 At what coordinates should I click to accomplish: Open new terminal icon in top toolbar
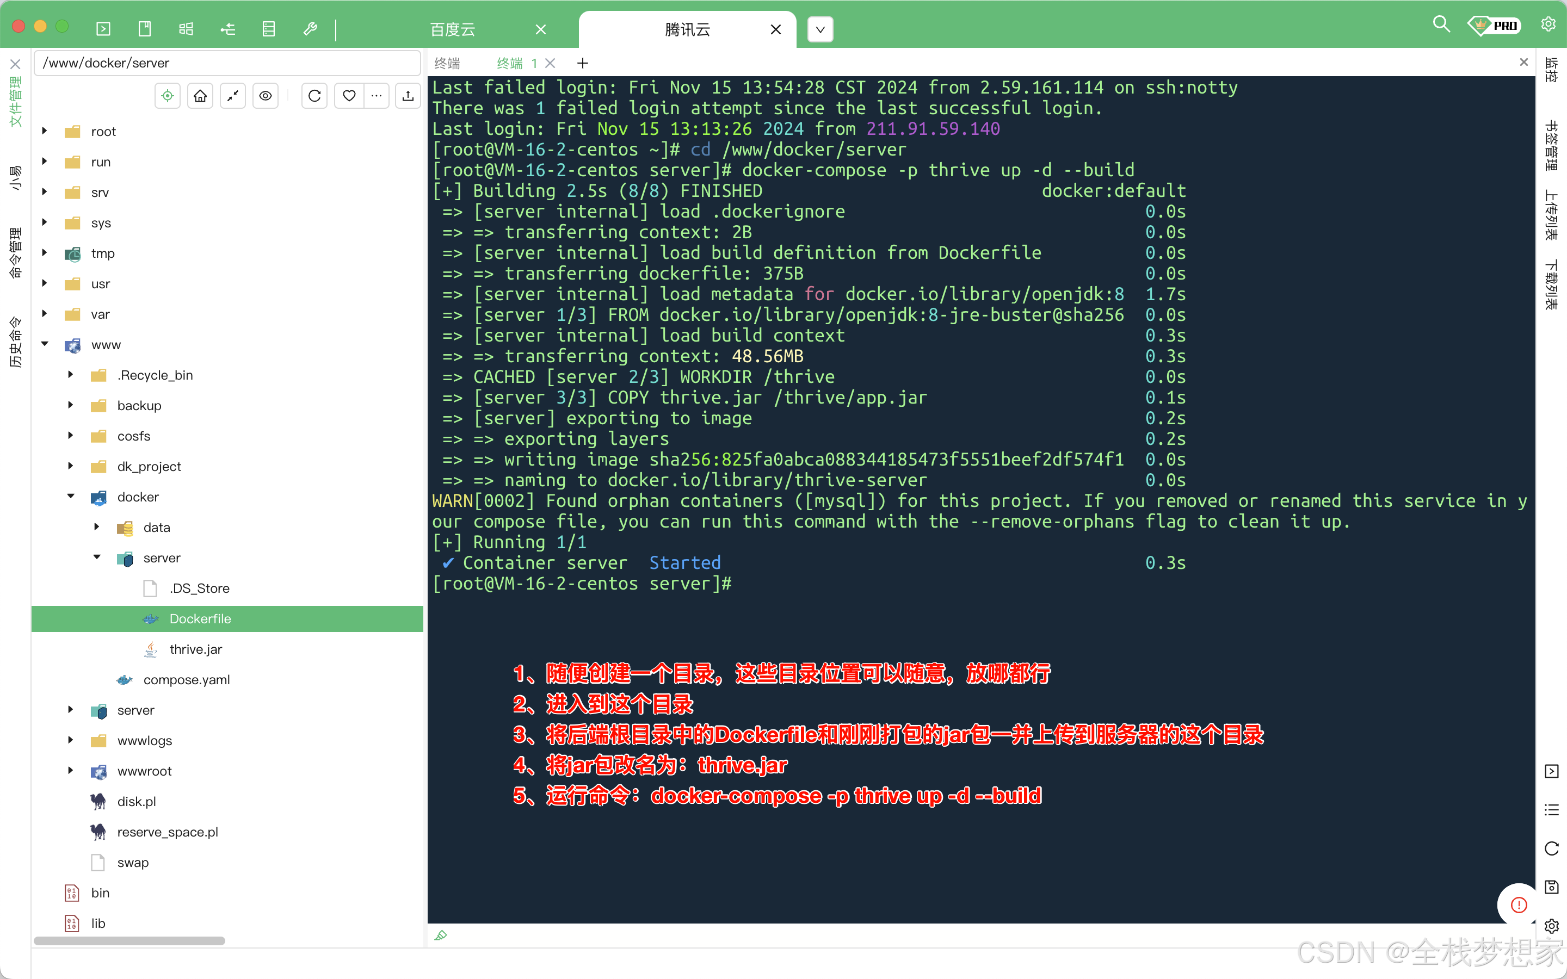pos(103,29)
